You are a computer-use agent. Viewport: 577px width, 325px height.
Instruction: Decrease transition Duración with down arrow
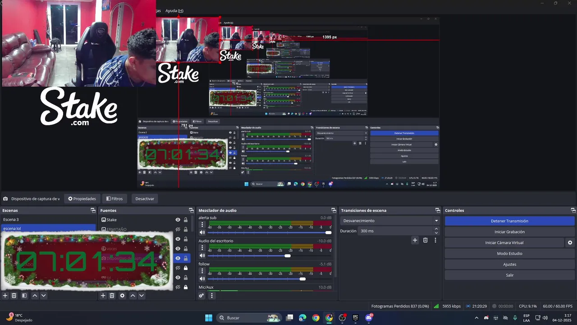(x=436, y=233)
